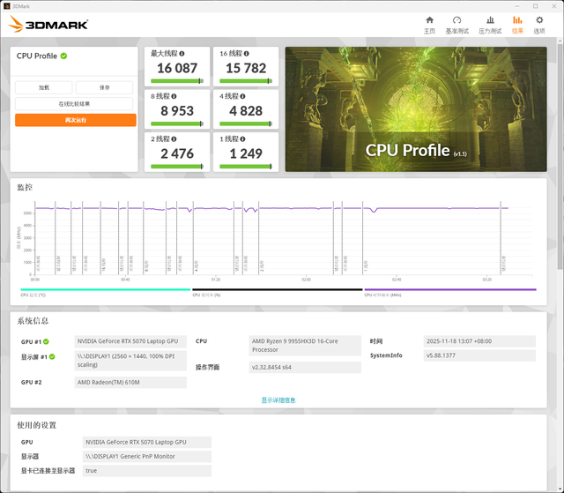The width and height of the screenshot is (564, 493).
Task: Click the score bar under 4 828
Action: point(246,123)
